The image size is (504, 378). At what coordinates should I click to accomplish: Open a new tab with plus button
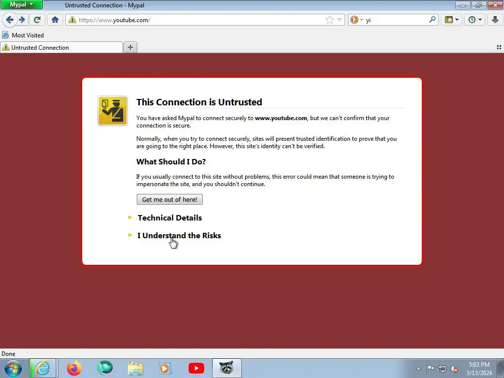coord(130,48)
